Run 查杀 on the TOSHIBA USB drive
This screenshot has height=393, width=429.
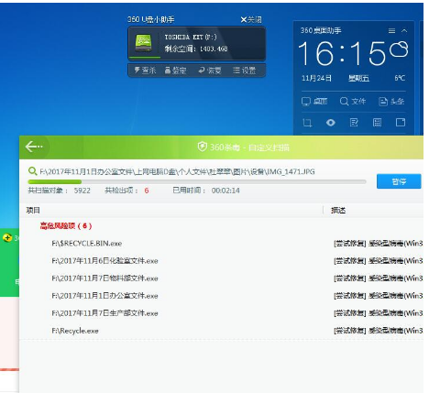(x=145, y=71)
